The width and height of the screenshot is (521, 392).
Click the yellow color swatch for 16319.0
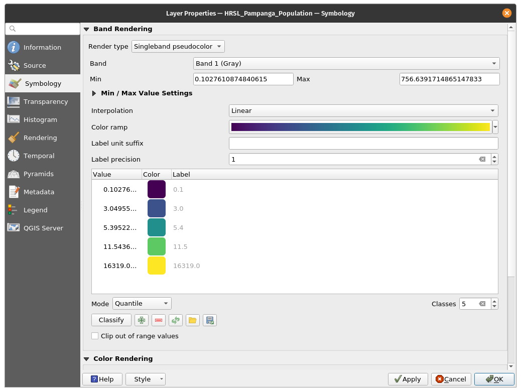(x=157, y=266)
